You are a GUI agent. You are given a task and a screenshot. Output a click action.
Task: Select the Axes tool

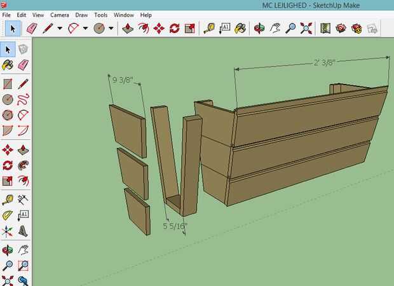coord(8,231)
